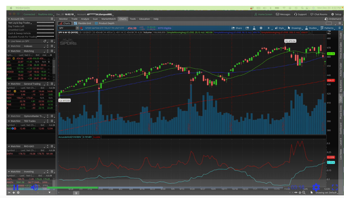344x198 pixels.
Task: Change the D timeframe aggregation
Action: click(269, 28)
